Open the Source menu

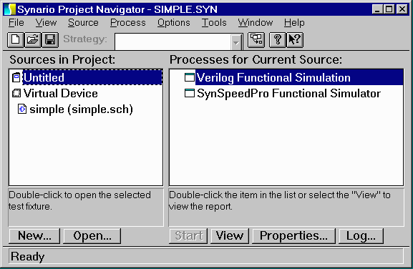point(83,23)
